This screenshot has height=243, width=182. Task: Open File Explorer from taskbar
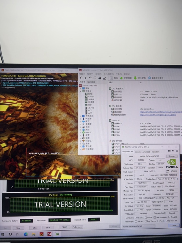(x=34, y=234)
